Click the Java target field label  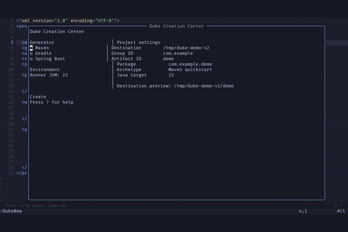click(132, 75)
